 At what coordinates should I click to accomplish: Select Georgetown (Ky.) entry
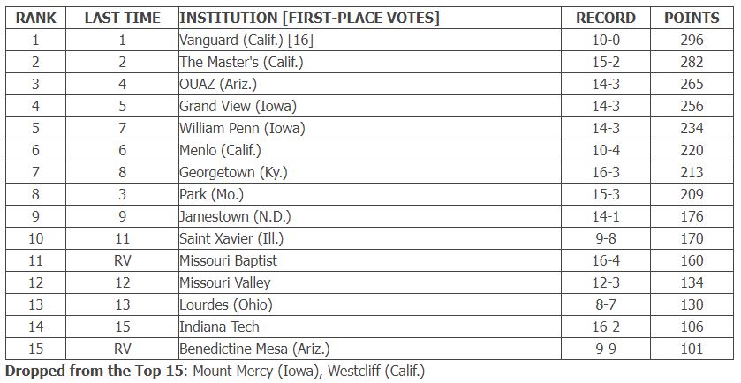pos(233,172)
